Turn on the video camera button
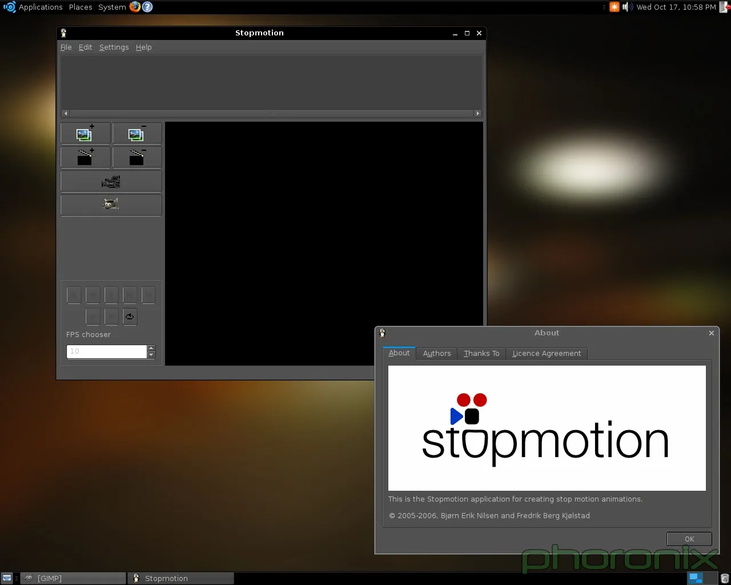 (x=111, y=182)
